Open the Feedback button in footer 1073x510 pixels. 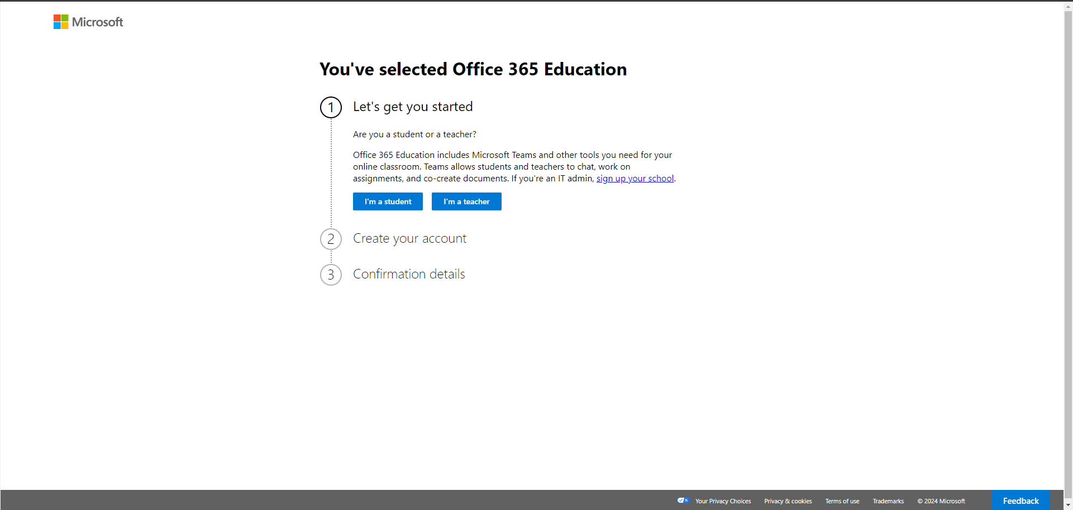click(1020, 501)
